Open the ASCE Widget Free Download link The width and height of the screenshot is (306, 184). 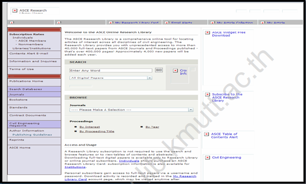(x=229, y=34)
